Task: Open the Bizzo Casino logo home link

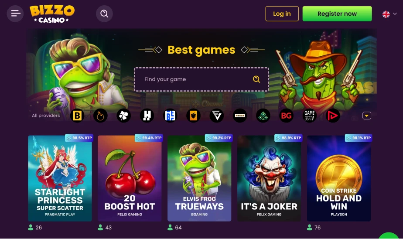Action: (x=52, y=14)
